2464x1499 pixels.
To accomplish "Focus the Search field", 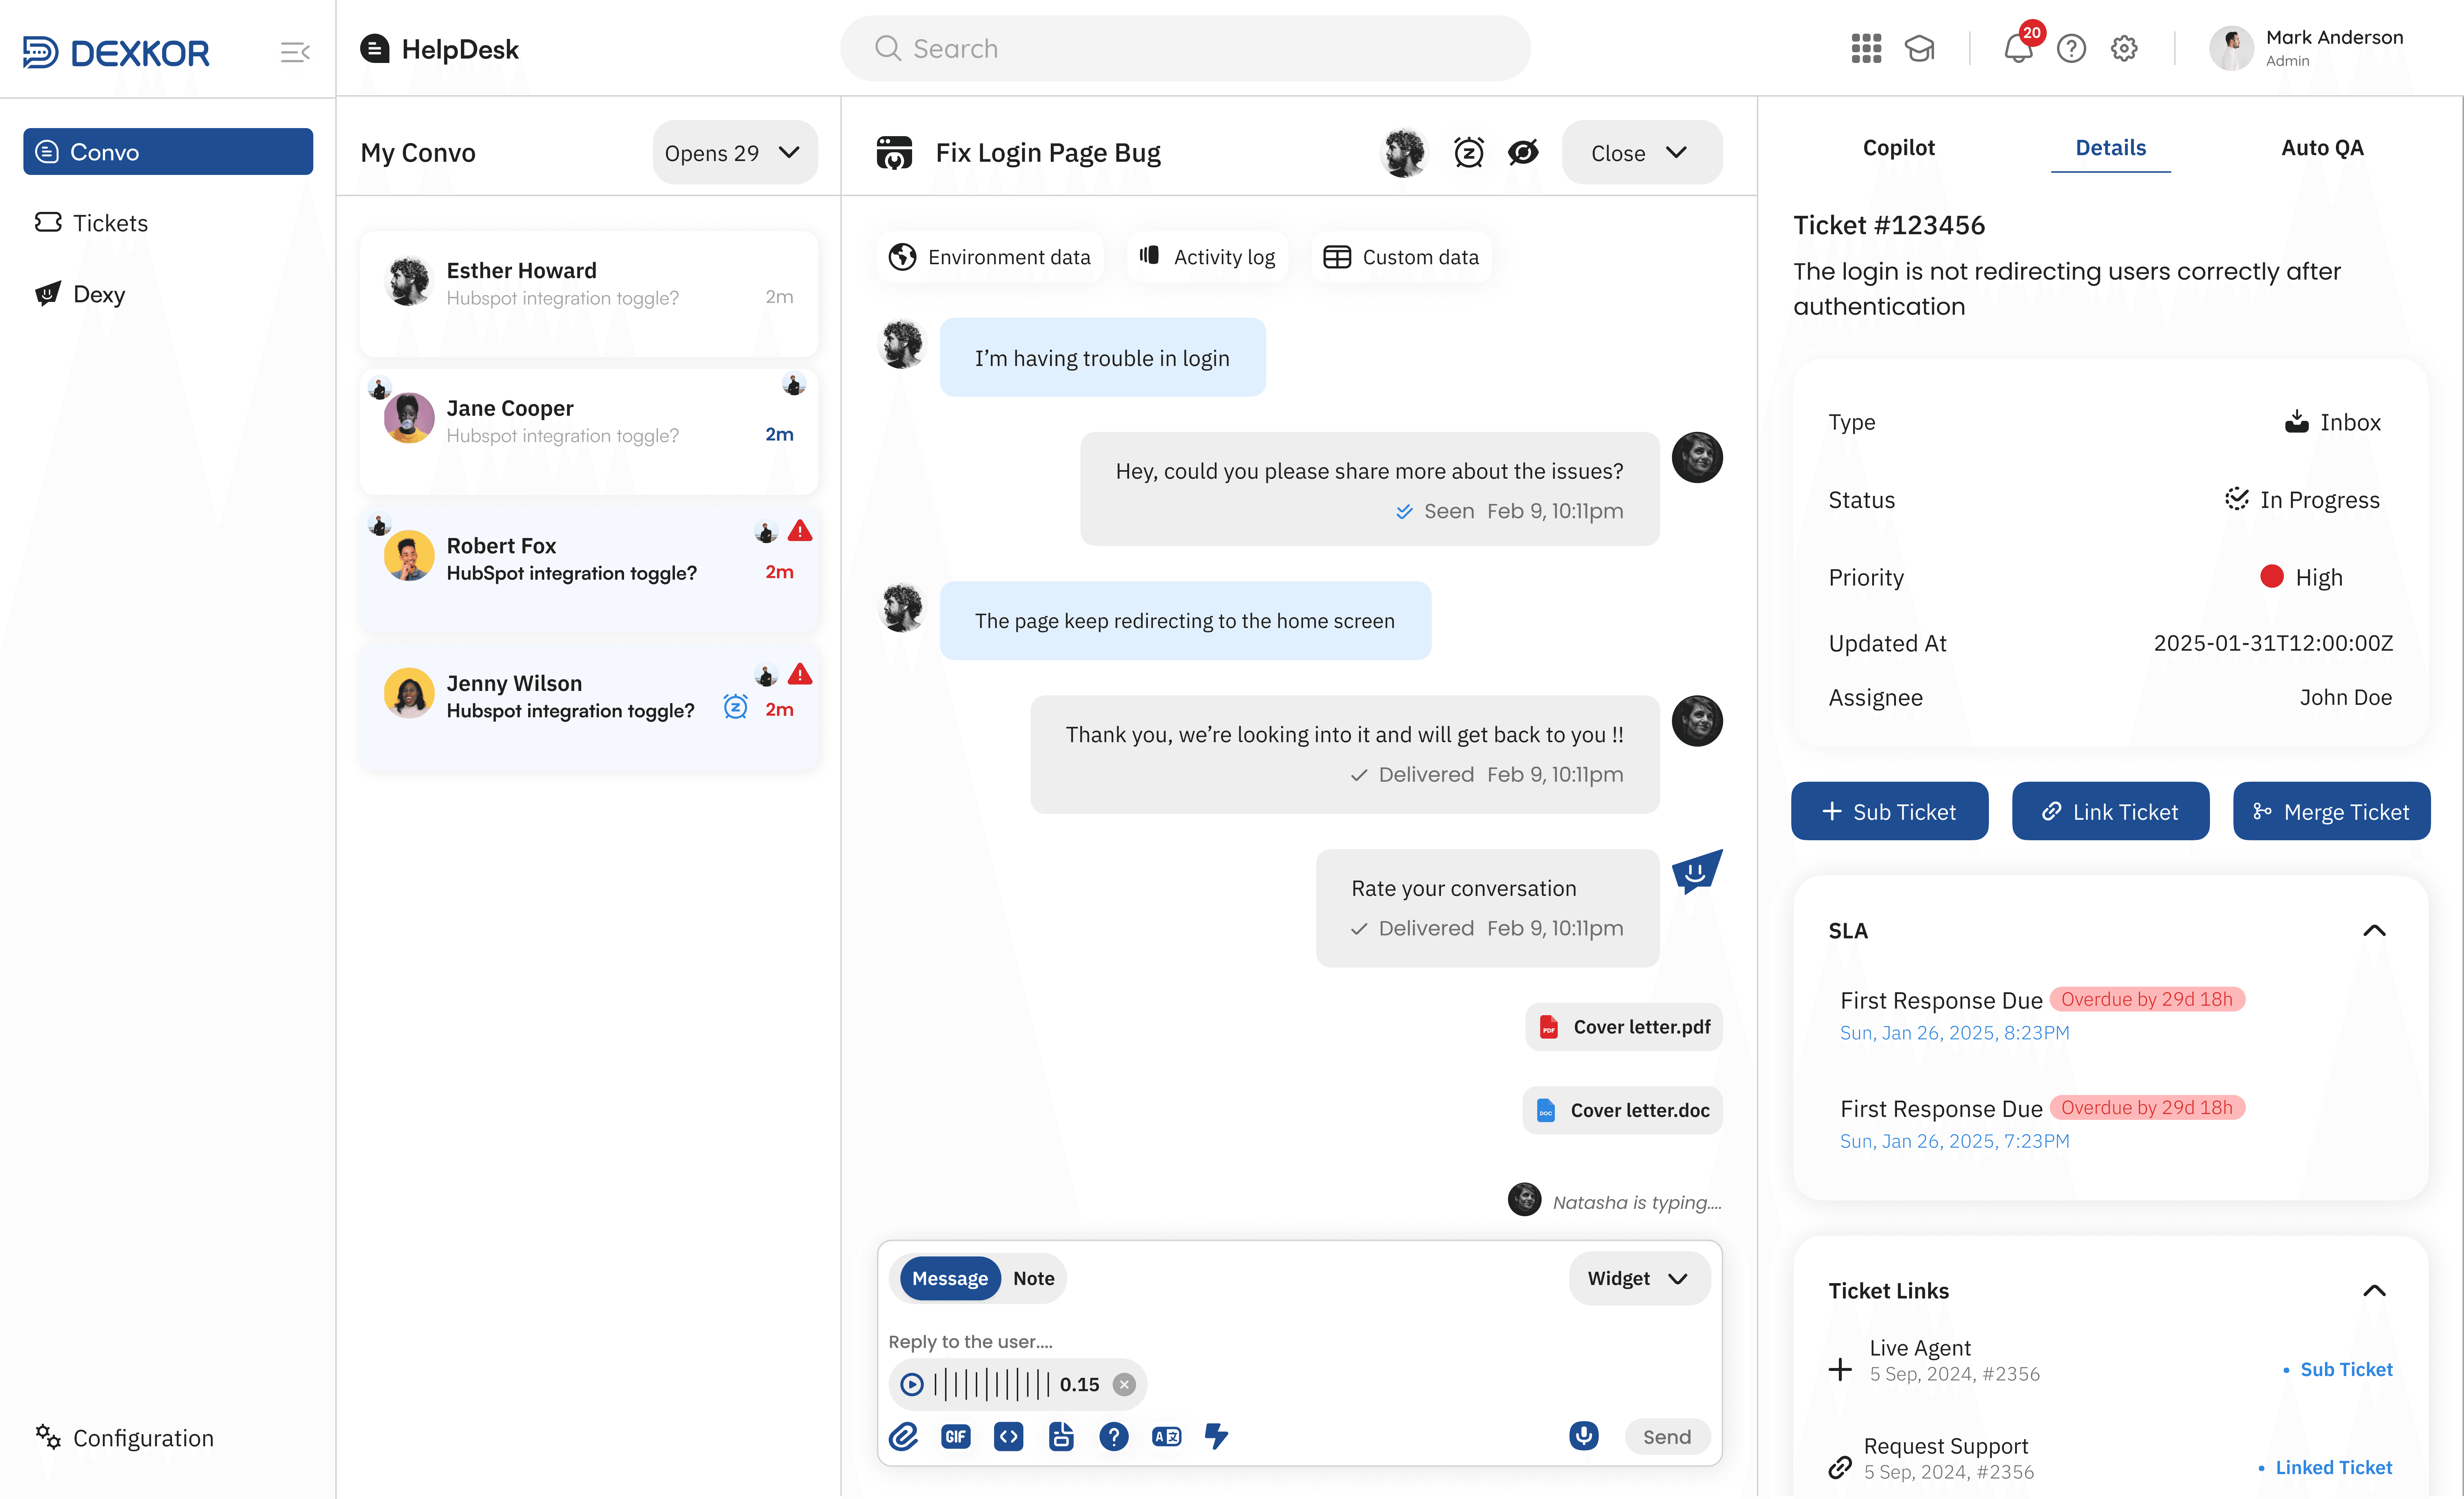I will pos(1185,48).
